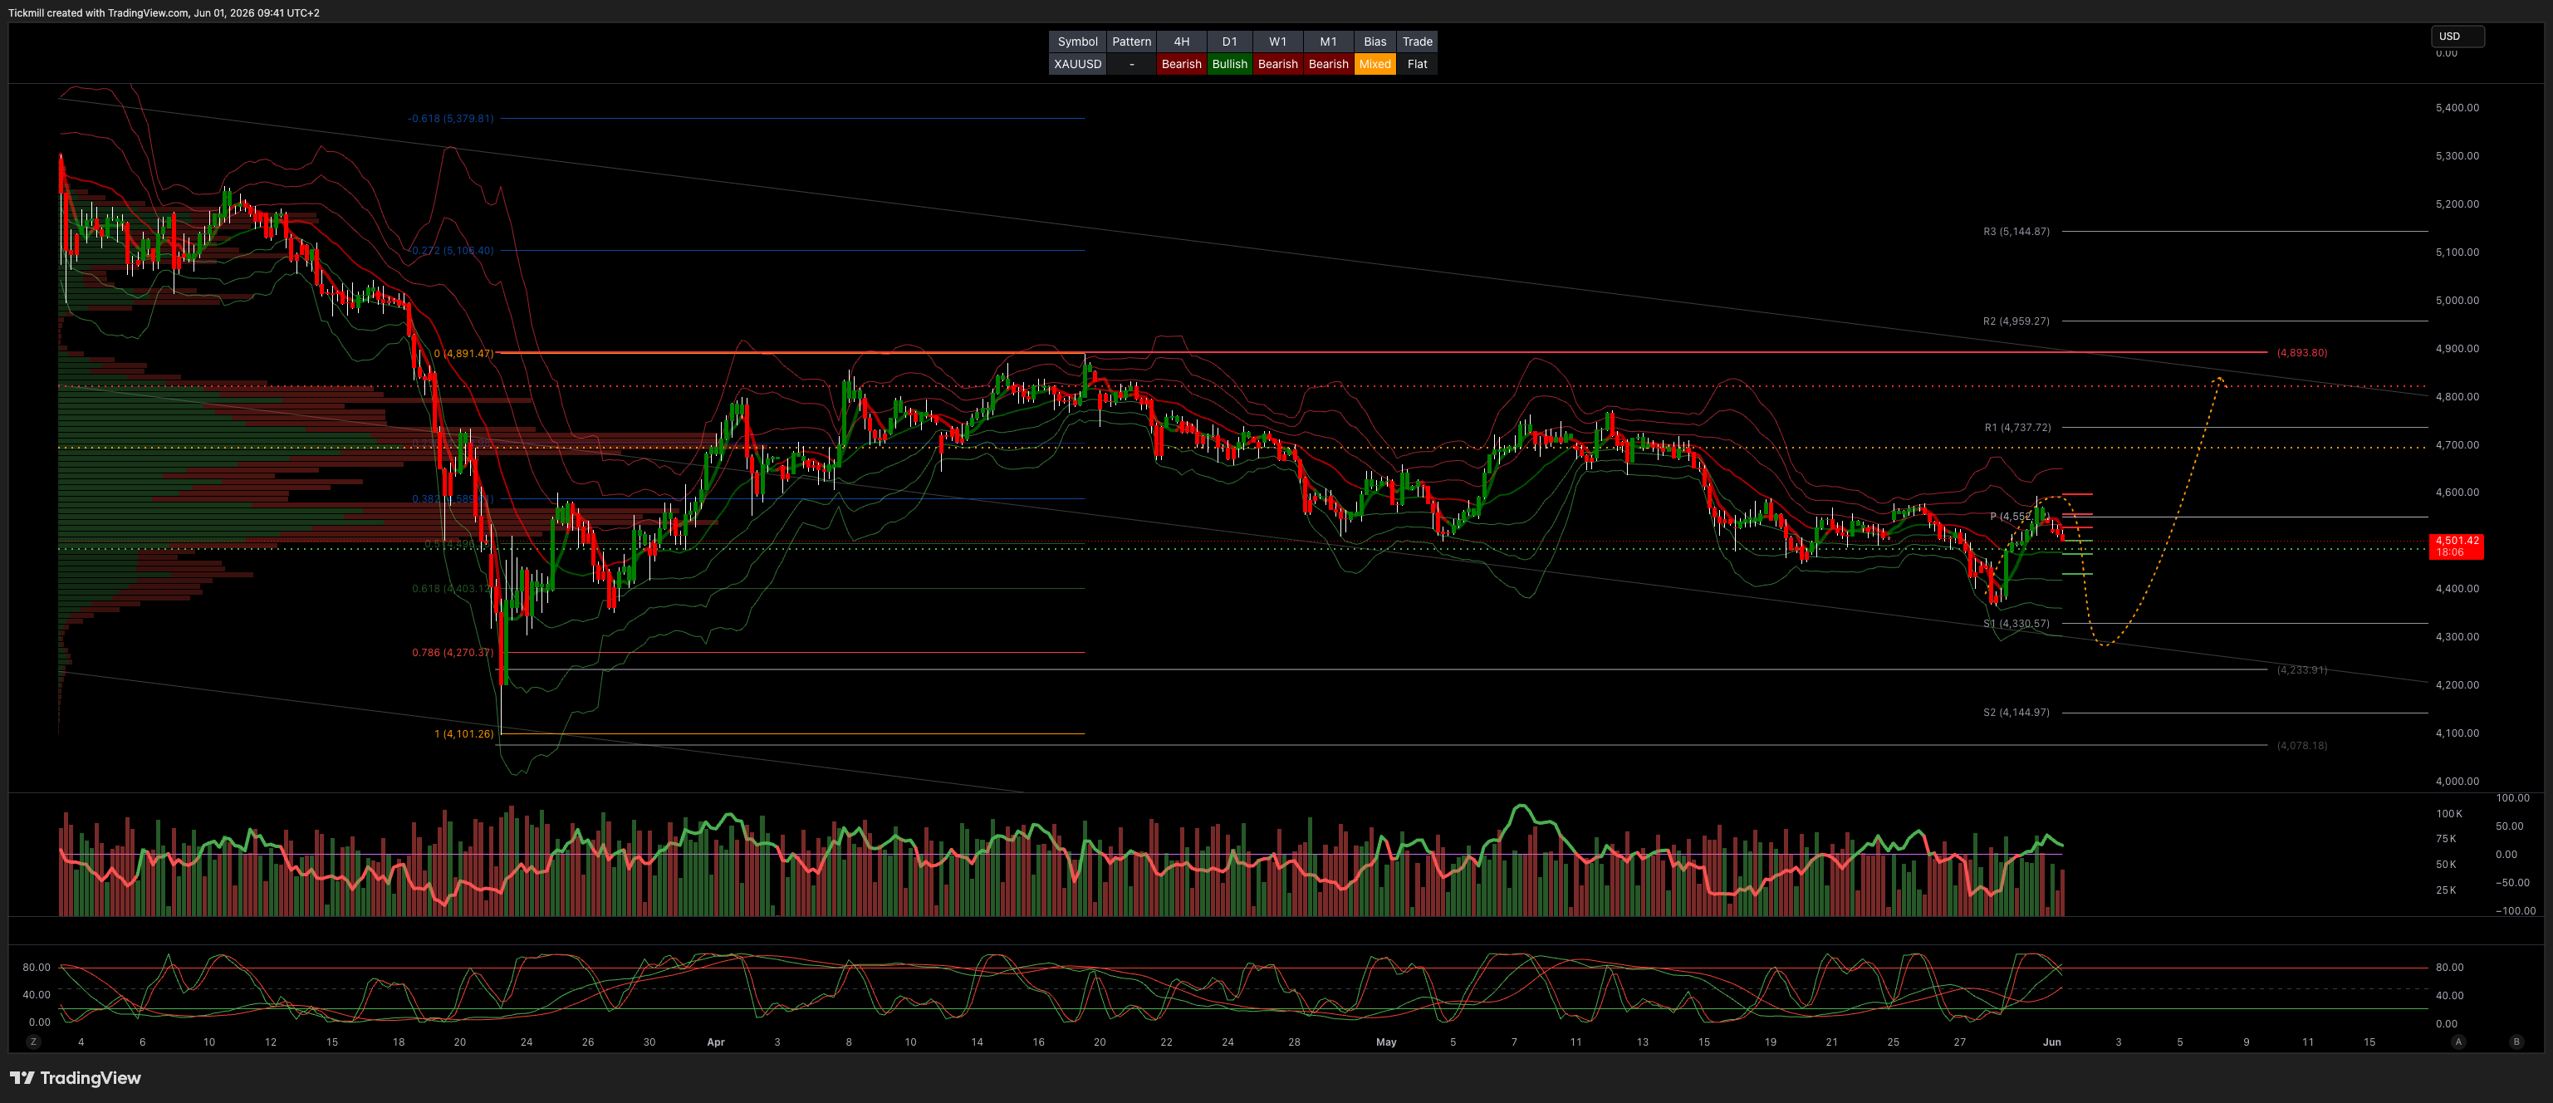This screenshot has width=2553, height=1103.
Task: Select the Bias column header
Action: tap(1375, 42)
